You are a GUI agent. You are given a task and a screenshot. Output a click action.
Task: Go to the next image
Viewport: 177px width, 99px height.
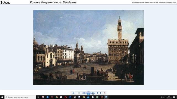point(93,93)
